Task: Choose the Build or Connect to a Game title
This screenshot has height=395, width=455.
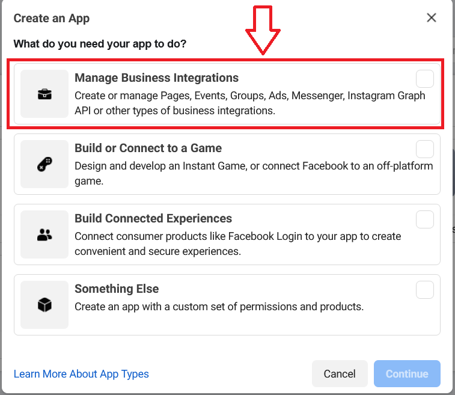Action: point(148,148)
